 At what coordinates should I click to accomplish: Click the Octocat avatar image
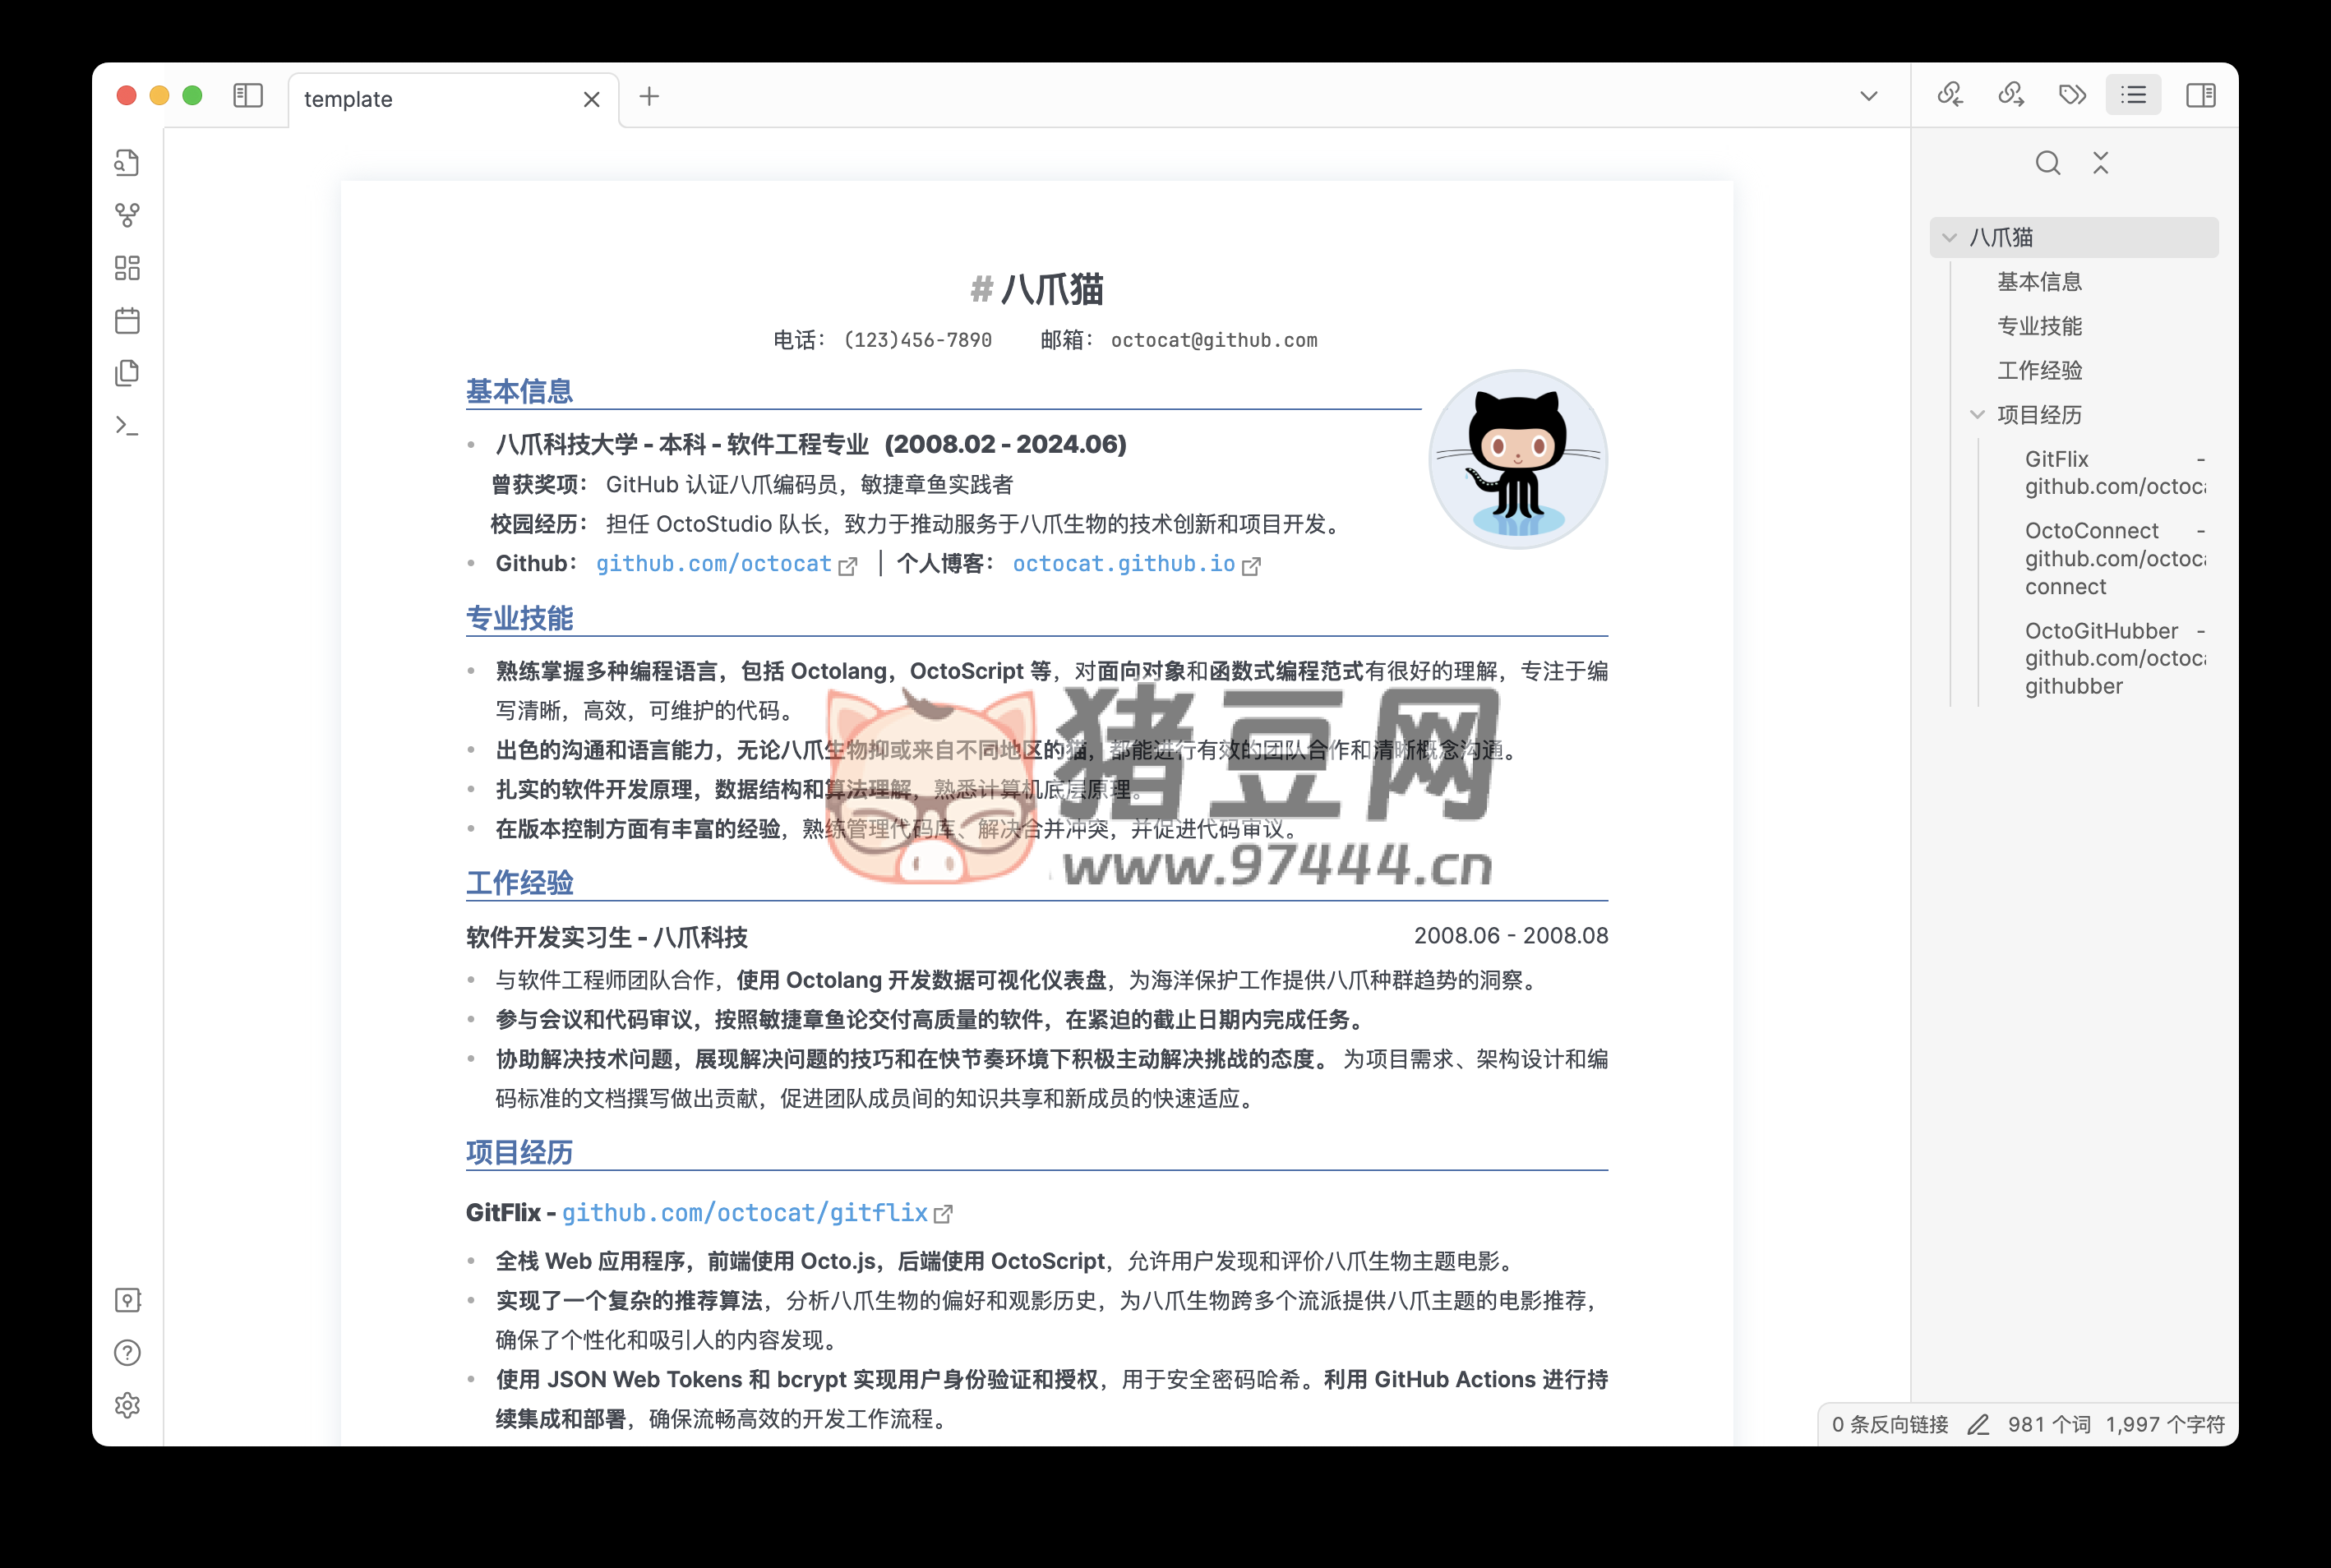point(1517,459)
